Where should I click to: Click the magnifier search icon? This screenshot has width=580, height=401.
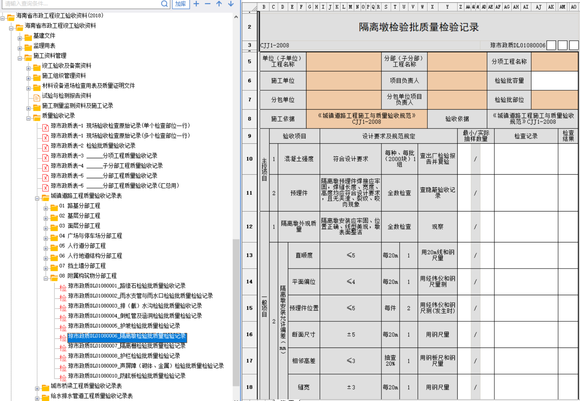pyautogui.click(x=164, y=4)
